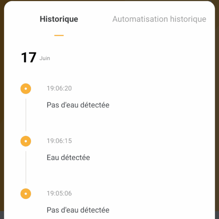The width and height of the screenshot is (219, 219).
Task: Open the Automatisation historique tab
Action: click(159, 19)
